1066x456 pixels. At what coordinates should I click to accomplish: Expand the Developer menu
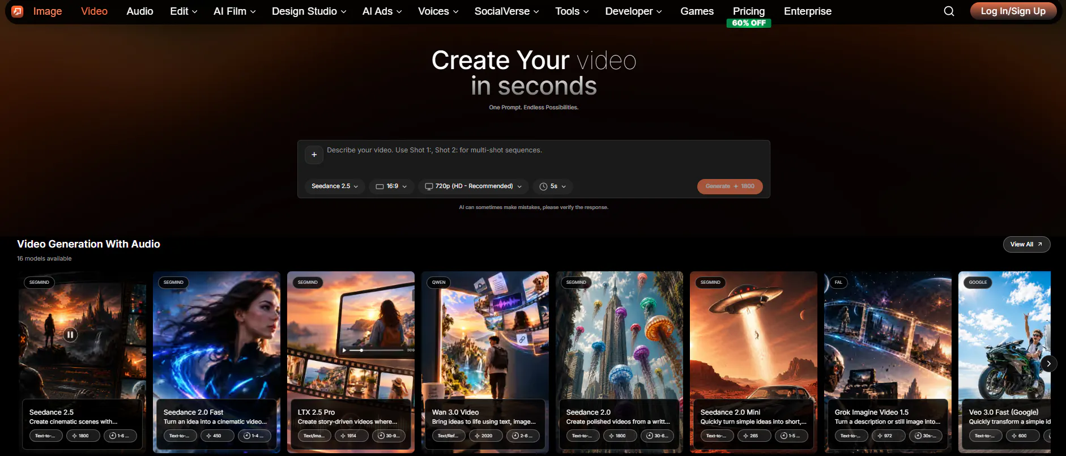click(633, 11)
